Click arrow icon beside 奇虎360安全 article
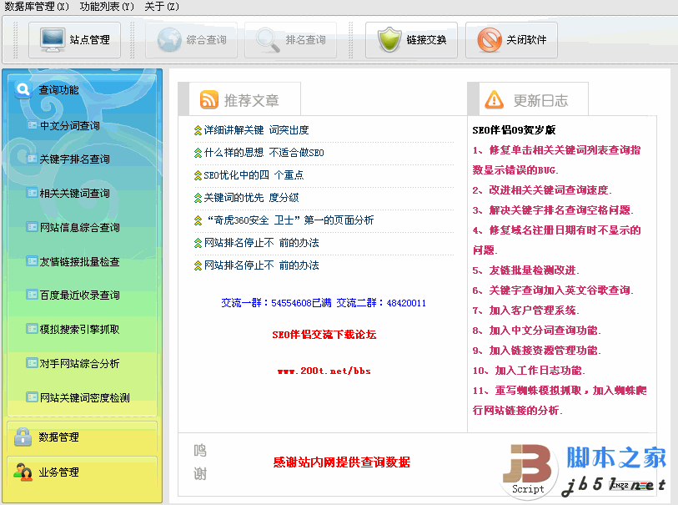The height and width of the screenshot is (505, 678). [198, 220]
